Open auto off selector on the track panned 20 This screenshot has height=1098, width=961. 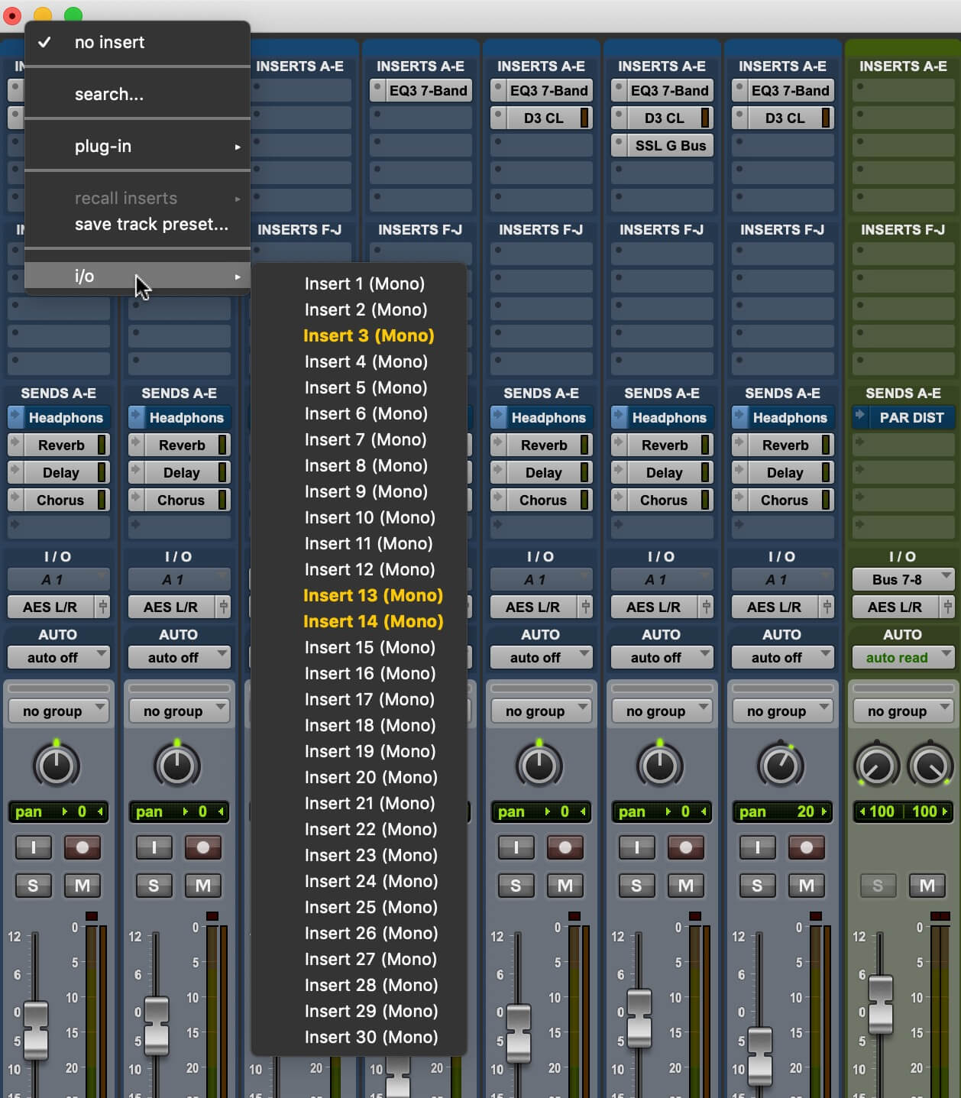pos(782,657)
